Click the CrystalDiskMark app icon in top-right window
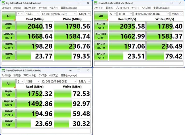 coord(96,3)
